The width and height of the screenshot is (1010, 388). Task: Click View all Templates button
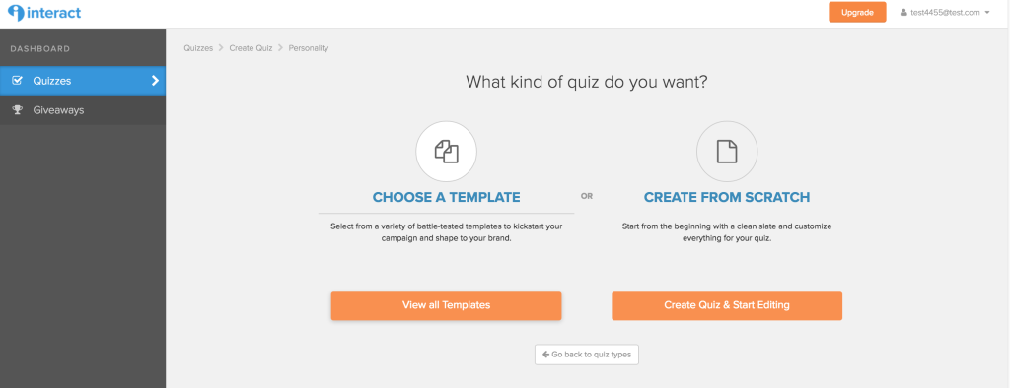click(447, 305)
